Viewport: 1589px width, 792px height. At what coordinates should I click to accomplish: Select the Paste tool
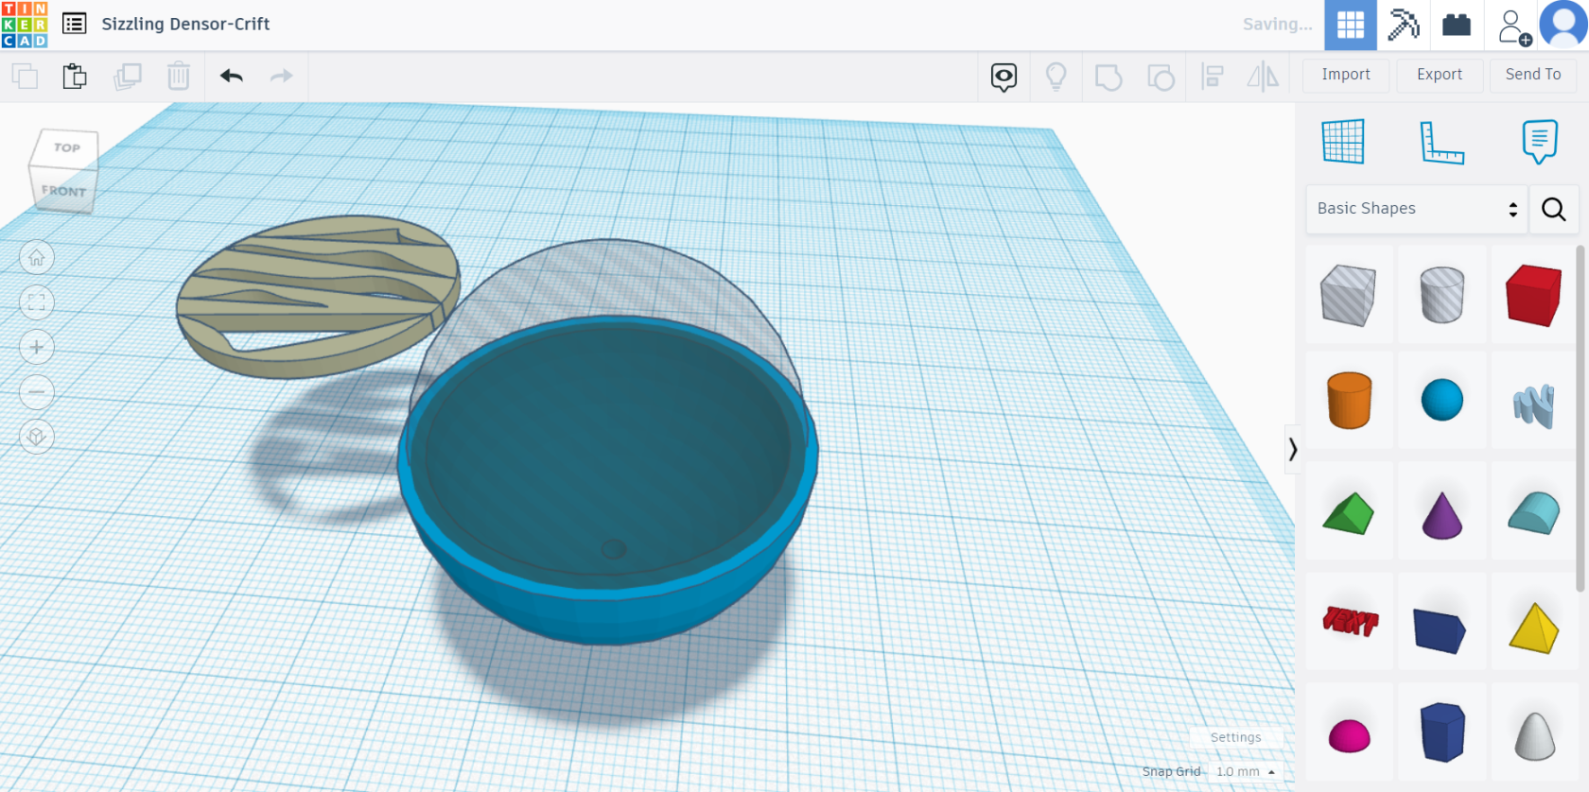pos(75,76)
